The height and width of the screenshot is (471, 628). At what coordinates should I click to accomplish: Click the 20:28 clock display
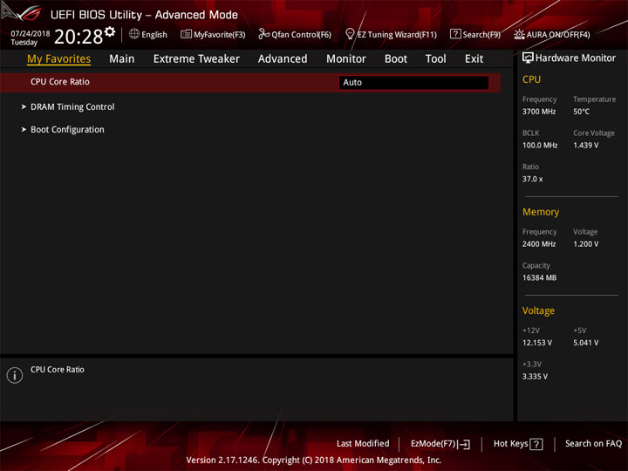tap(78, 37)
